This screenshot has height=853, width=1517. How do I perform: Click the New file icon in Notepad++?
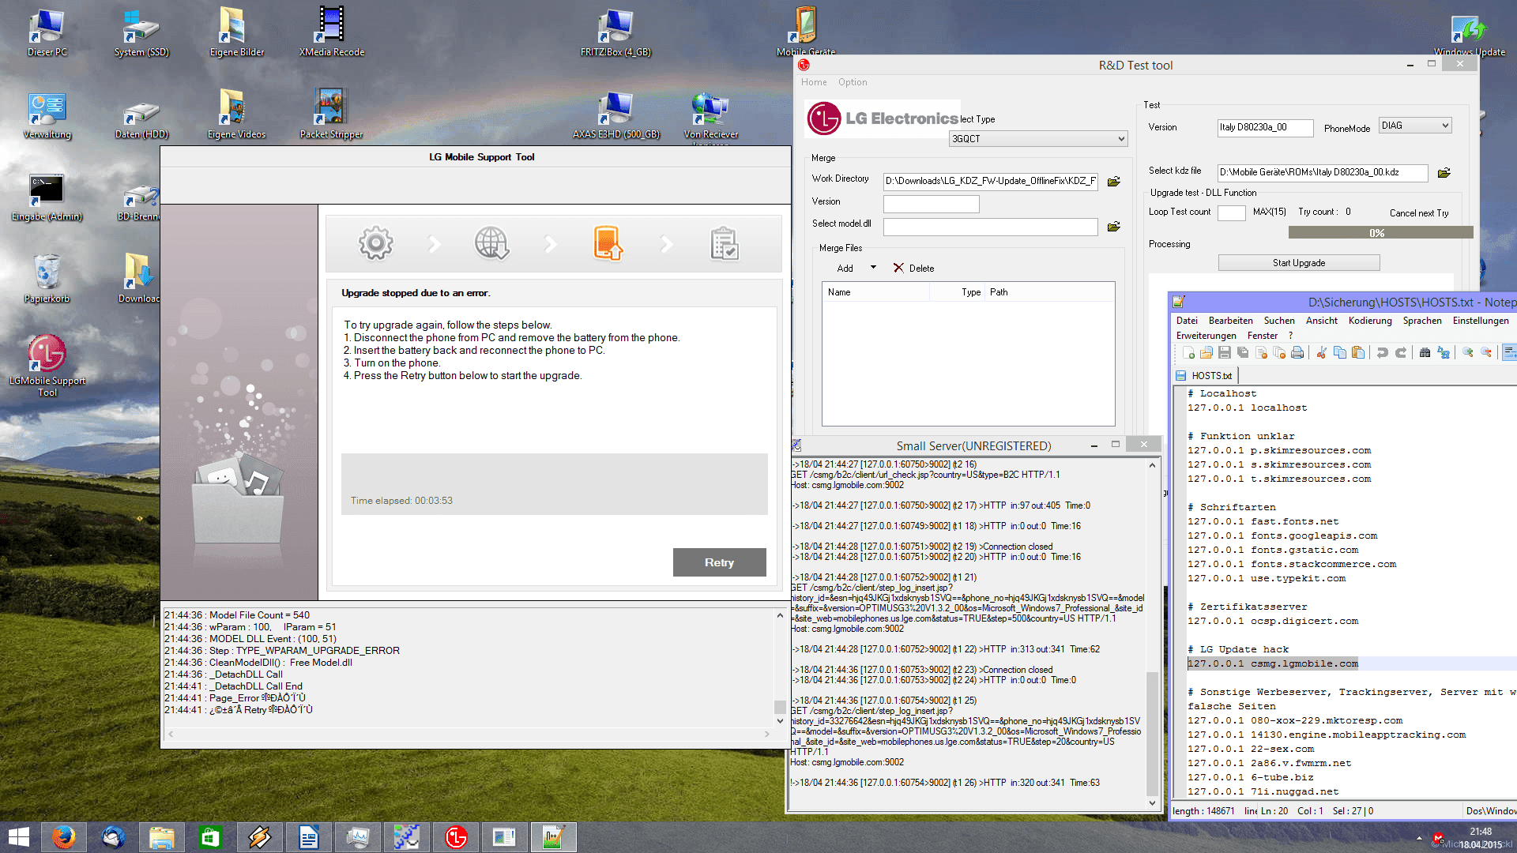coord(1188,352)
